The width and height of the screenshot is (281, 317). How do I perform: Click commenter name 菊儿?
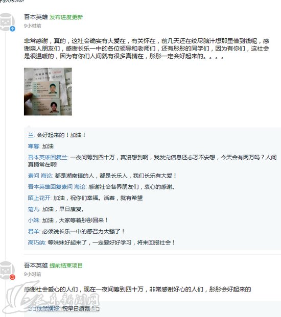coord(34,209)
